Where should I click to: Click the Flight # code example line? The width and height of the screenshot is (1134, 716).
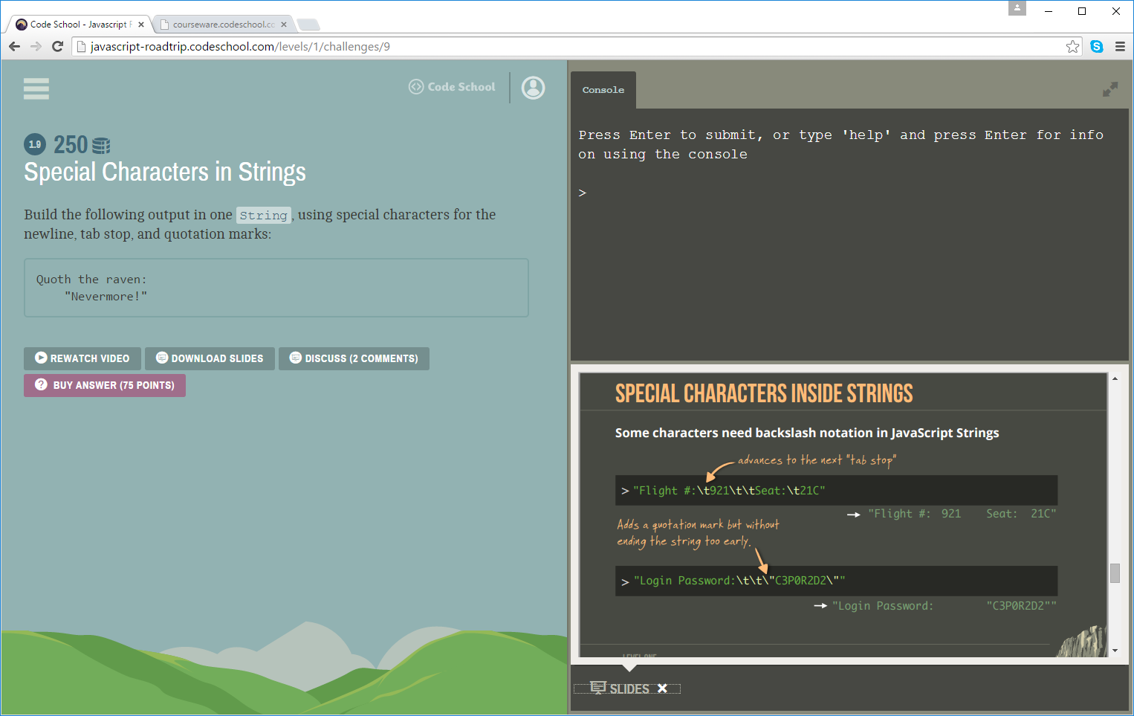pos(836,491)
